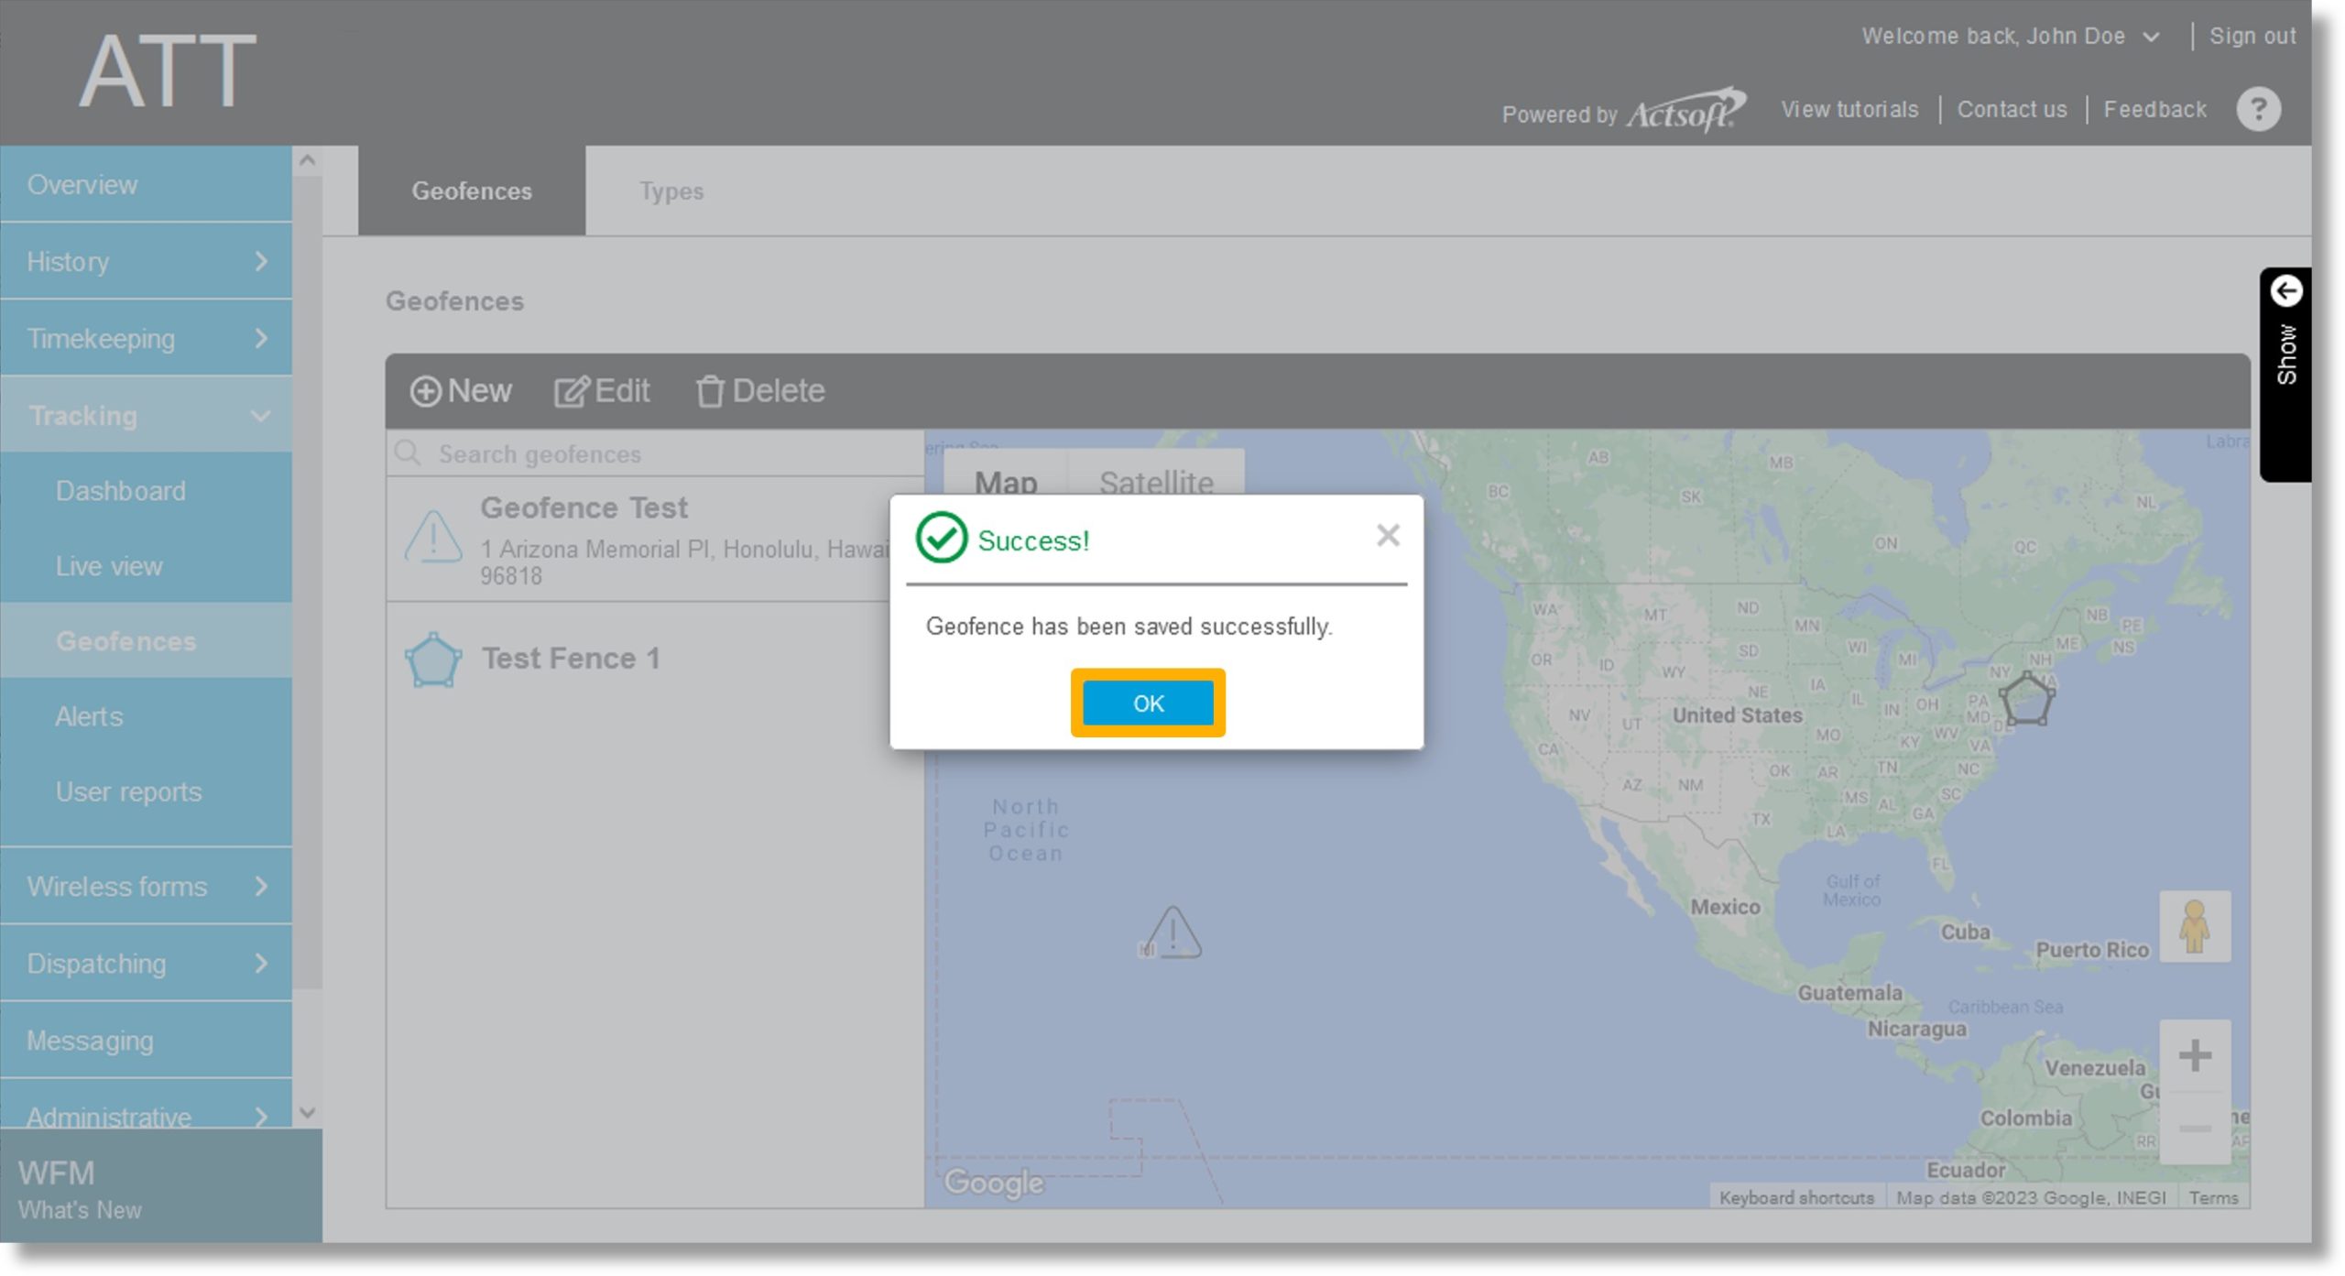Screen dimensions: 2345x1276
Task: Click Sign out link
Action: [2252, 37]
